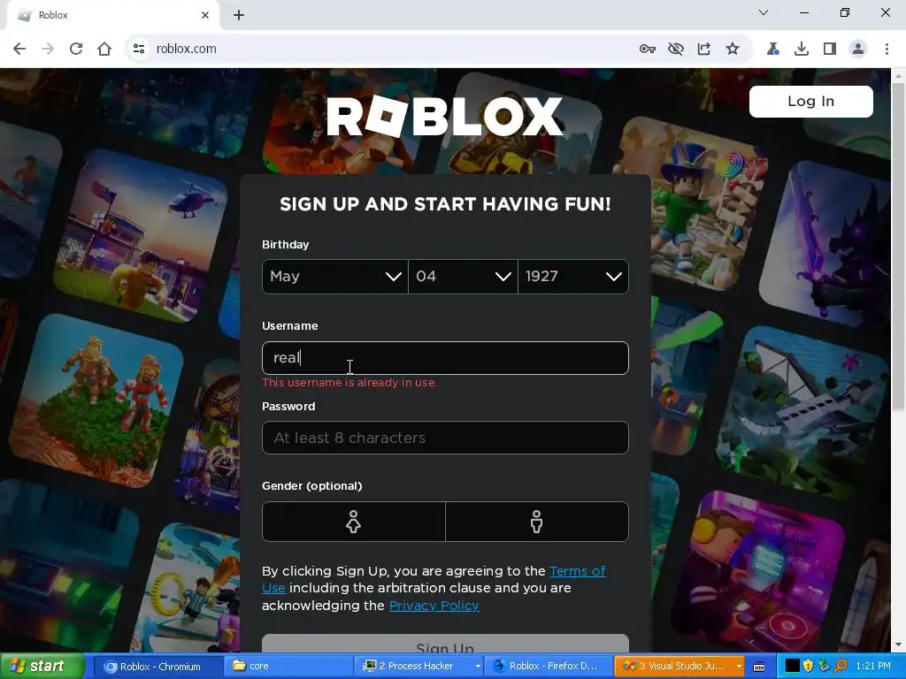906x679 pixels.
Task: Switch to the core folder taskbar item
Action: 288,667
